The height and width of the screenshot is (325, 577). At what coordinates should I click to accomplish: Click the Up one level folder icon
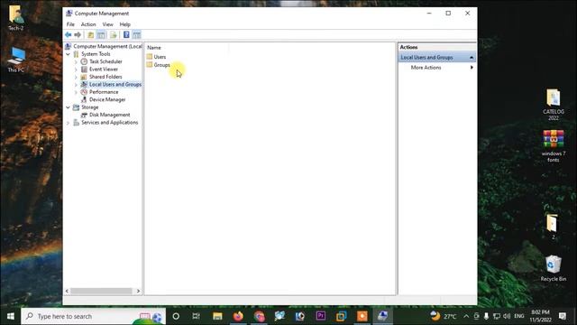click(x=90, y=35)
